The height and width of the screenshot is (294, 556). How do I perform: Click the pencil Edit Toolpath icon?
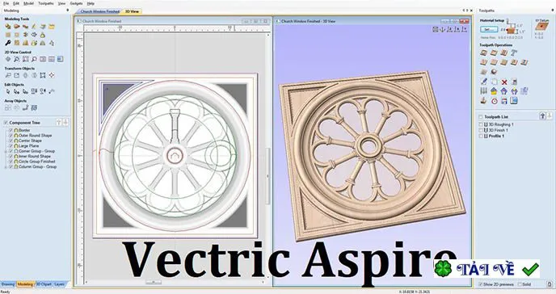pyautogui.click(x=483, y=82)
